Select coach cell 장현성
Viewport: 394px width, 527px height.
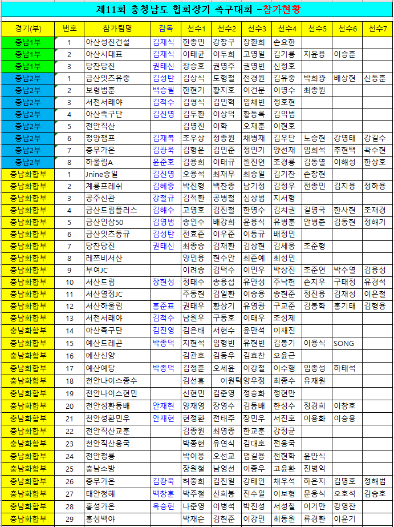pos(166,282)
